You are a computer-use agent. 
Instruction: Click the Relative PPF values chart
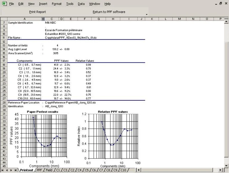point(108,139)
